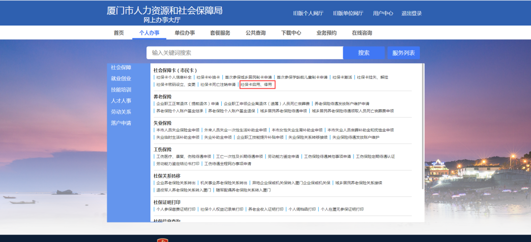Image resolution: width=531 pixels, height=242 pixels.
Task: Open 用户中心 in the header
Action: pos(382,13)
